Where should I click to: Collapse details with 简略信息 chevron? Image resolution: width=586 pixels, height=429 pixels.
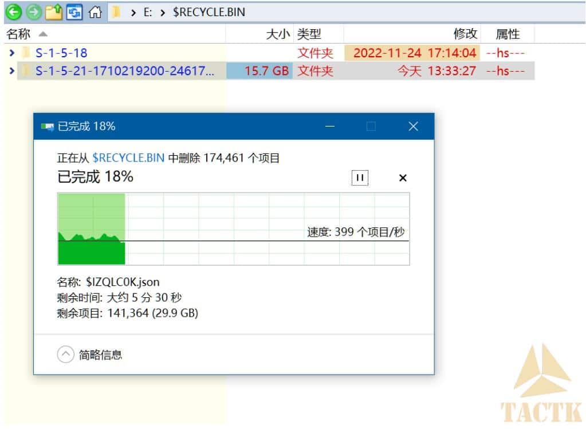tap(65, 354)
